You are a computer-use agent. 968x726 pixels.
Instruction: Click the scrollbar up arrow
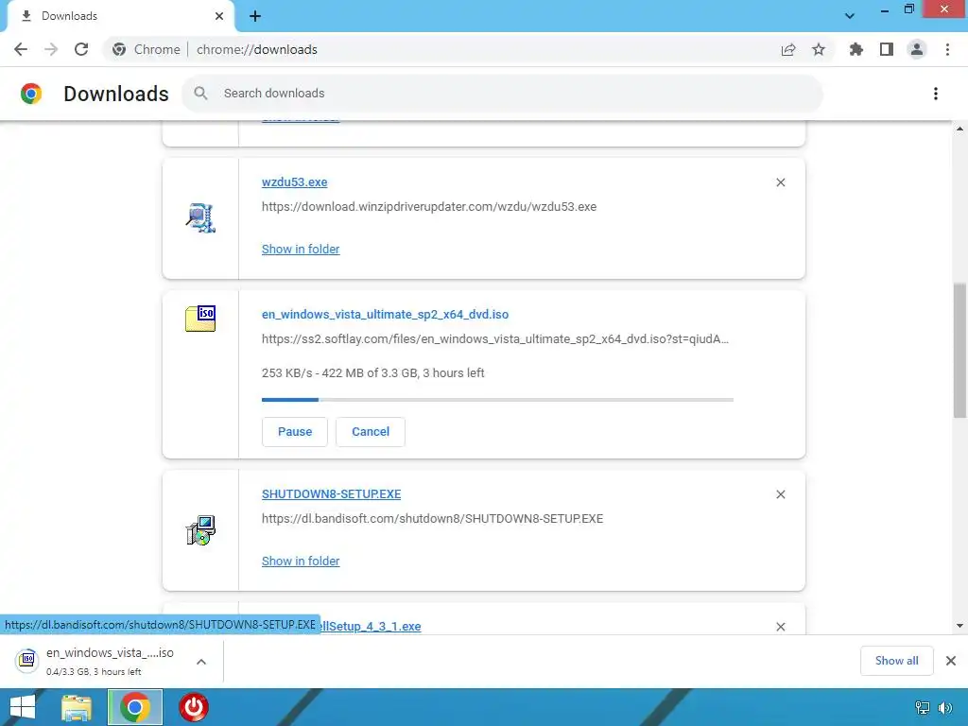click(959, 129)
